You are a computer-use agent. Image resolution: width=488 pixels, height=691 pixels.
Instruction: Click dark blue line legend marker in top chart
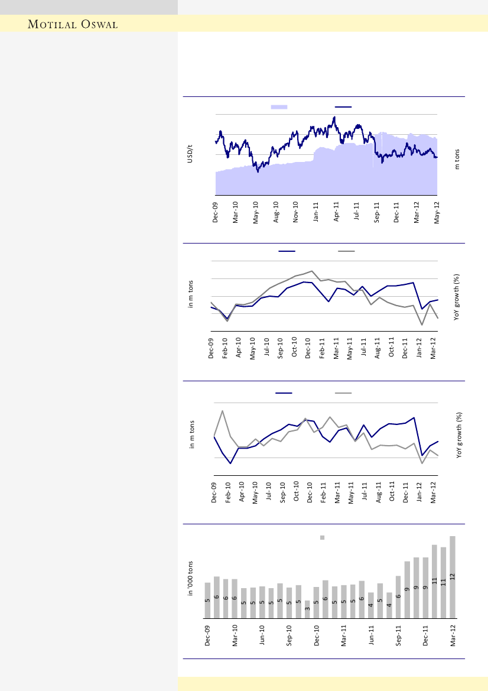click(x=343, y=107)
